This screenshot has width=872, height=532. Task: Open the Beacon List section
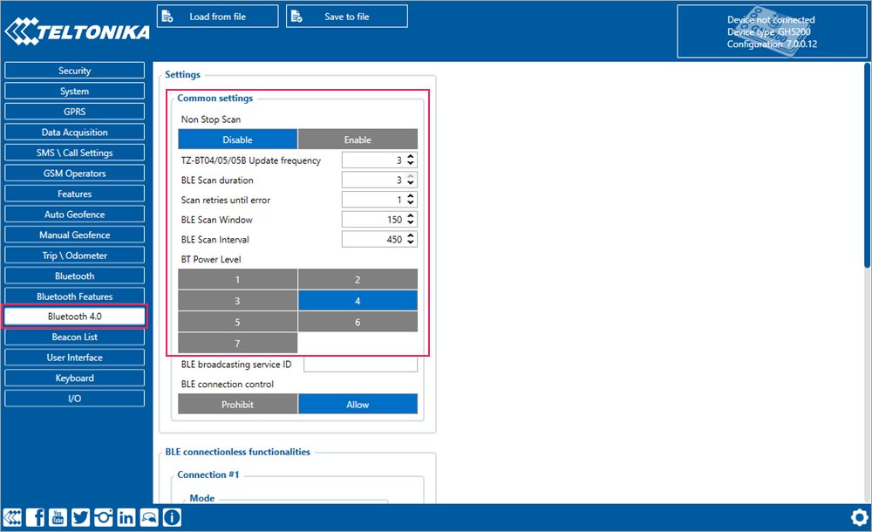(x=74, y=338)
